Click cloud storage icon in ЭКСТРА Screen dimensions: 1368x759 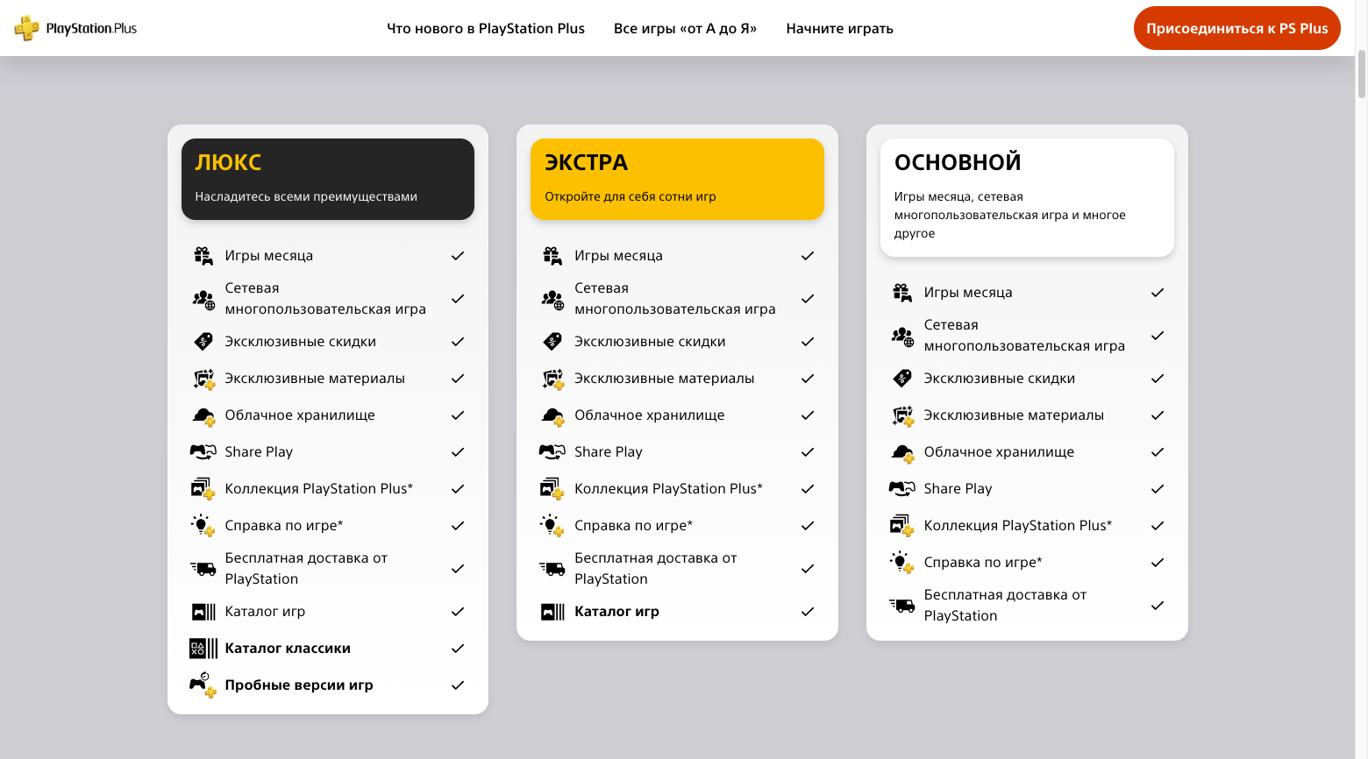tap(552, 416)
